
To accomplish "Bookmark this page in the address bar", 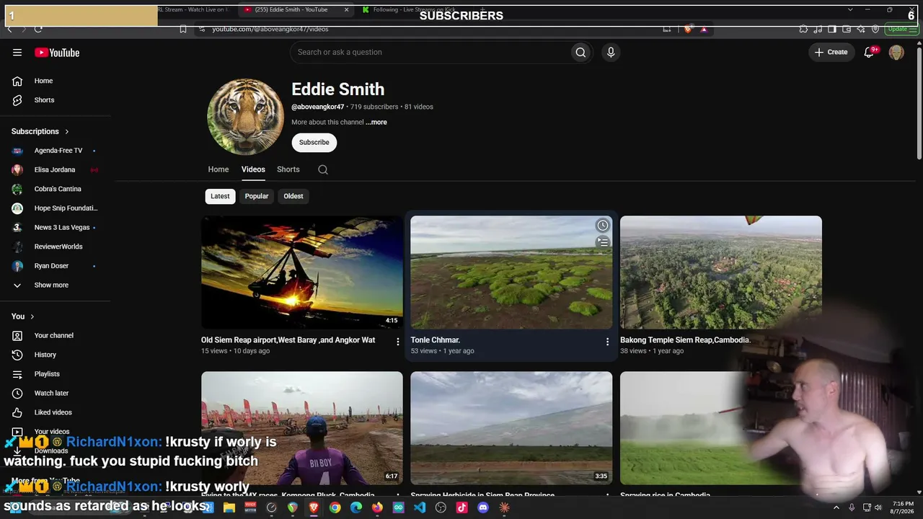I will pos(183,29).
